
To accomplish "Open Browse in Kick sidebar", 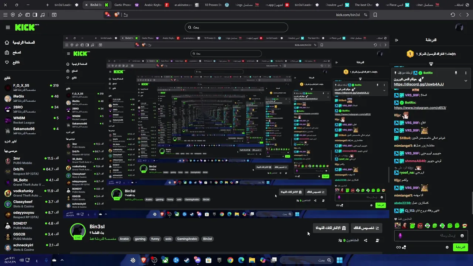I will (x=13, y=52).
